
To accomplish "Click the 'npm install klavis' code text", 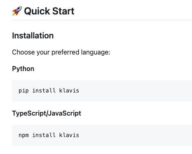I will point(49,135).
